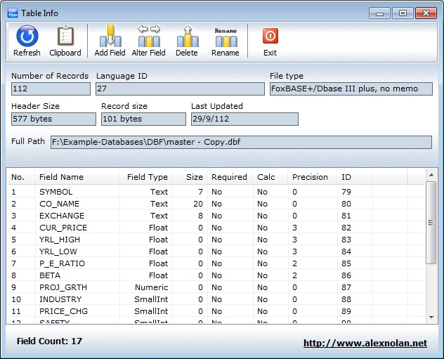Click the field list scrollbar thumb
Image resolution: width=444 pixels, height=359 pixels.
pyautogui.click(x=431, y=223)
